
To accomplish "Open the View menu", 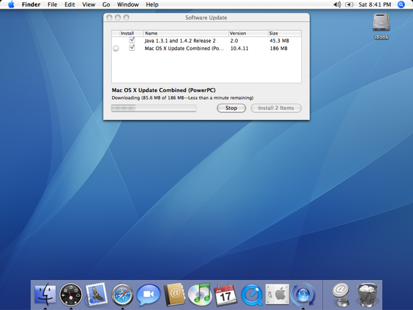I will (89, 5).
